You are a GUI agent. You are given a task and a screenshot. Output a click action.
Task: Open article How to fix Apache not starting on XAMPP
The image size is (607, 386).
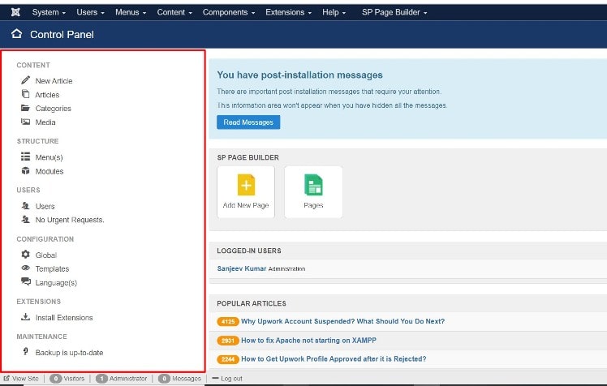(x=308, y=341)
